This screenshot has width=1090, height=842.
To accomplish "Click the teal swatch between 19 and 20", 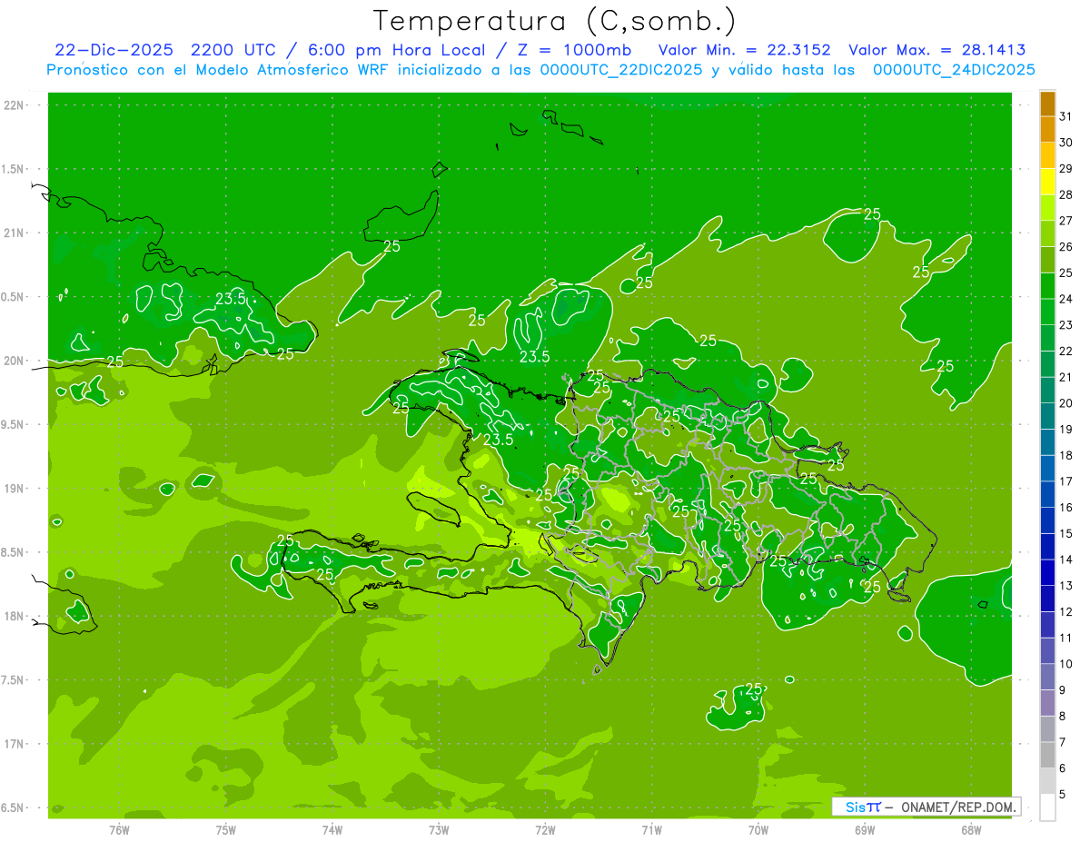I will click(x=1047, y=416).
